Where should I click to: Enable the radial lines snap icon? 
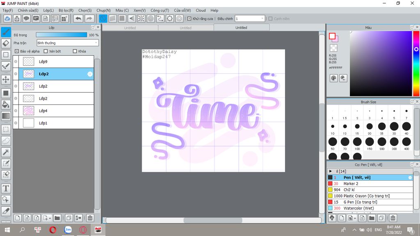[x=141, y=18]
